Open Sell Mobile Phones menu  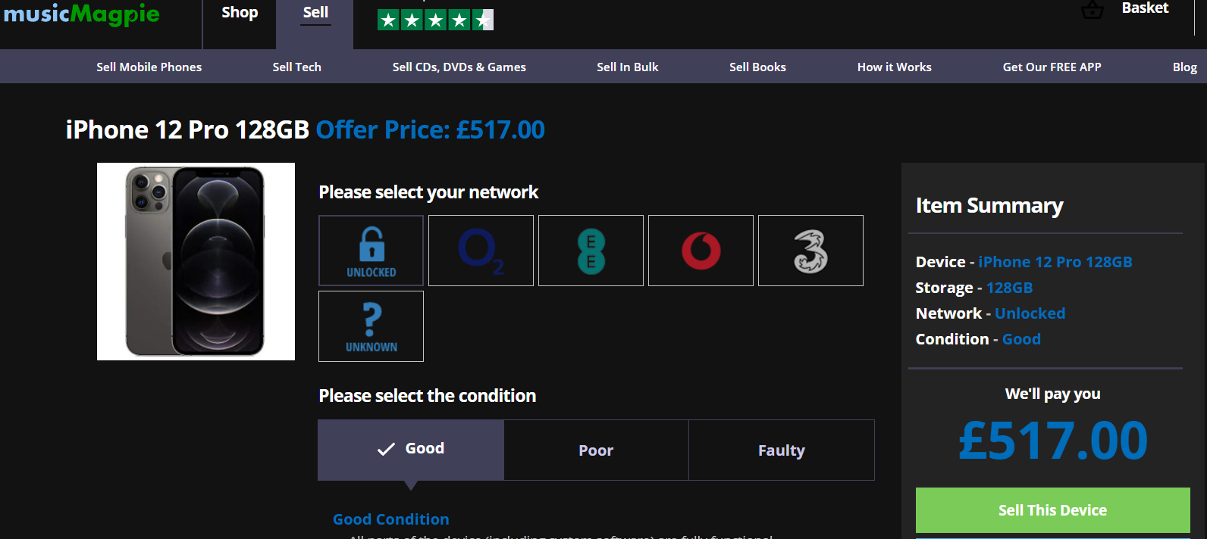149,67
